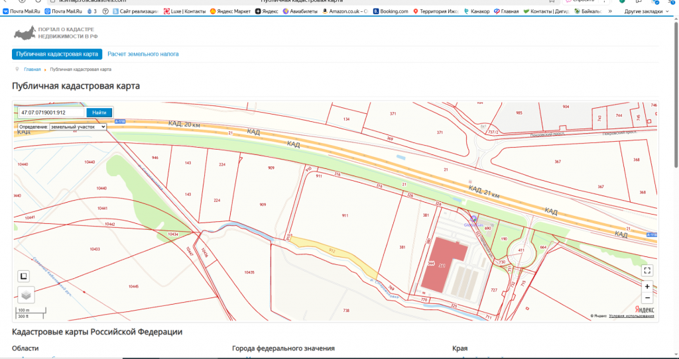Open the Яндекс Маркет bookmark
679x359 pixels.
(230, 12)
